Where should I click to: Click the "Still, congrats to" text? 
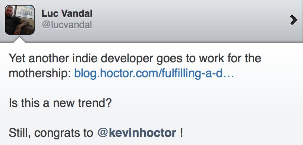(x=51, y=133)
